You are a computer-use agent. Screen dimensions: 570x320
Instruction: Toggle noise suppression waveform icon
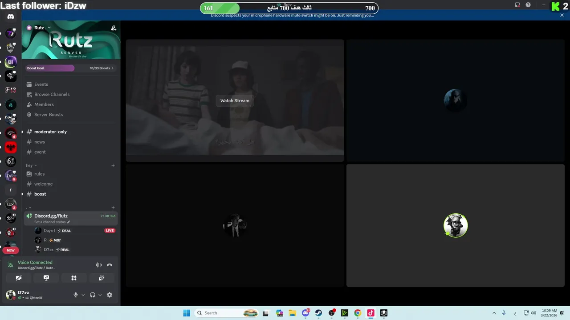point(99,265)
